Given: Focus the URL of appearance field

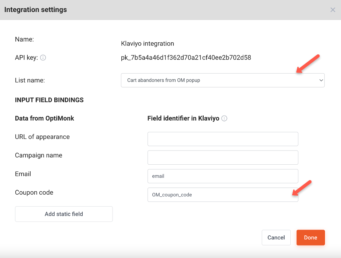Looking at the screenshot, I should 223,139.
